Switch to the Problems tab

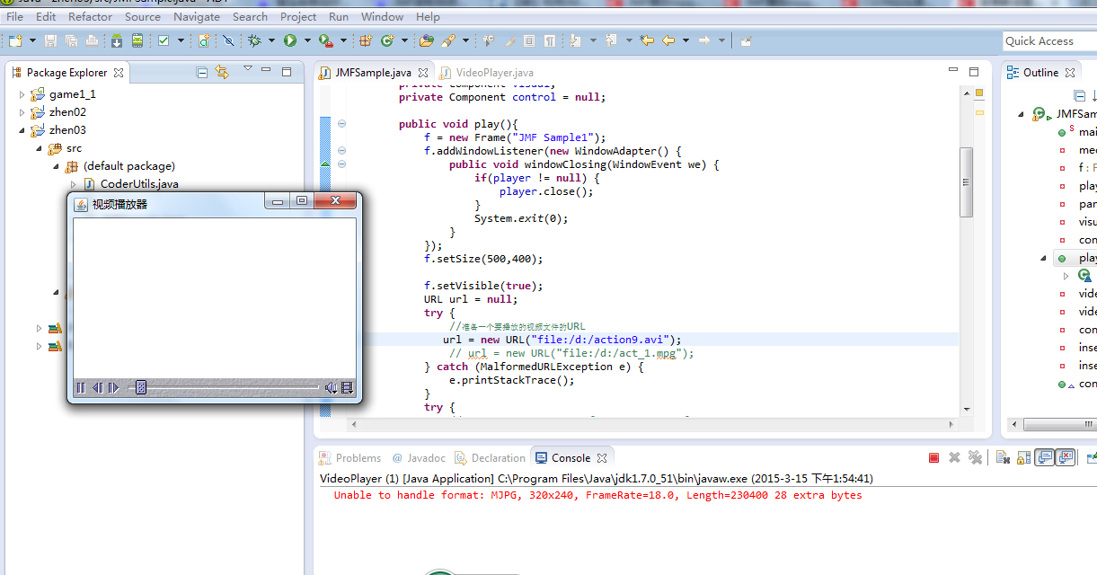pyautogui.click(x=351, y=458)
